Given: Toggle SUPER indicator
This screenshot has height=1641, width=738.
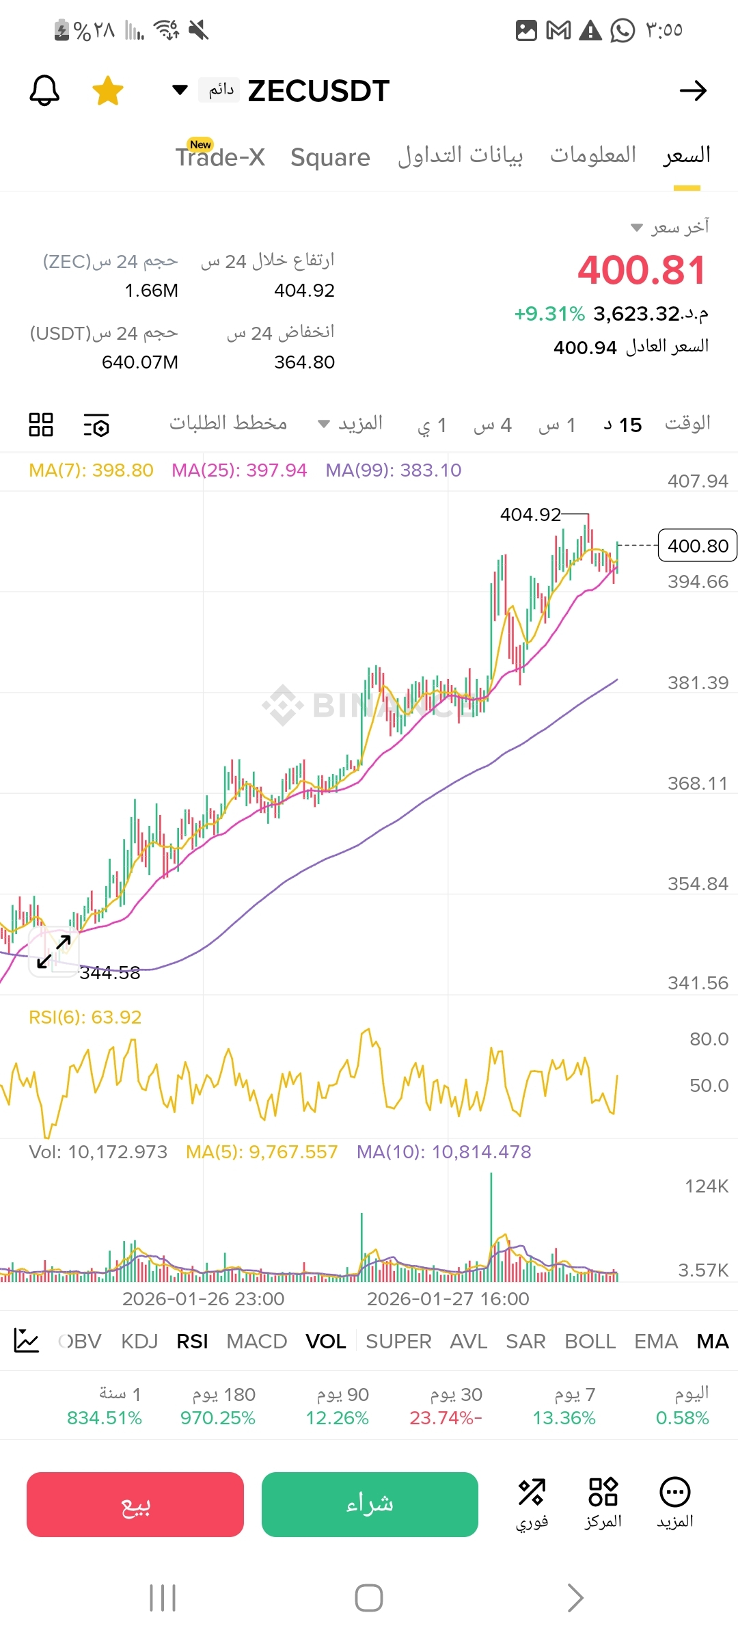Looking at the screenshot, I should (398, 1342).
